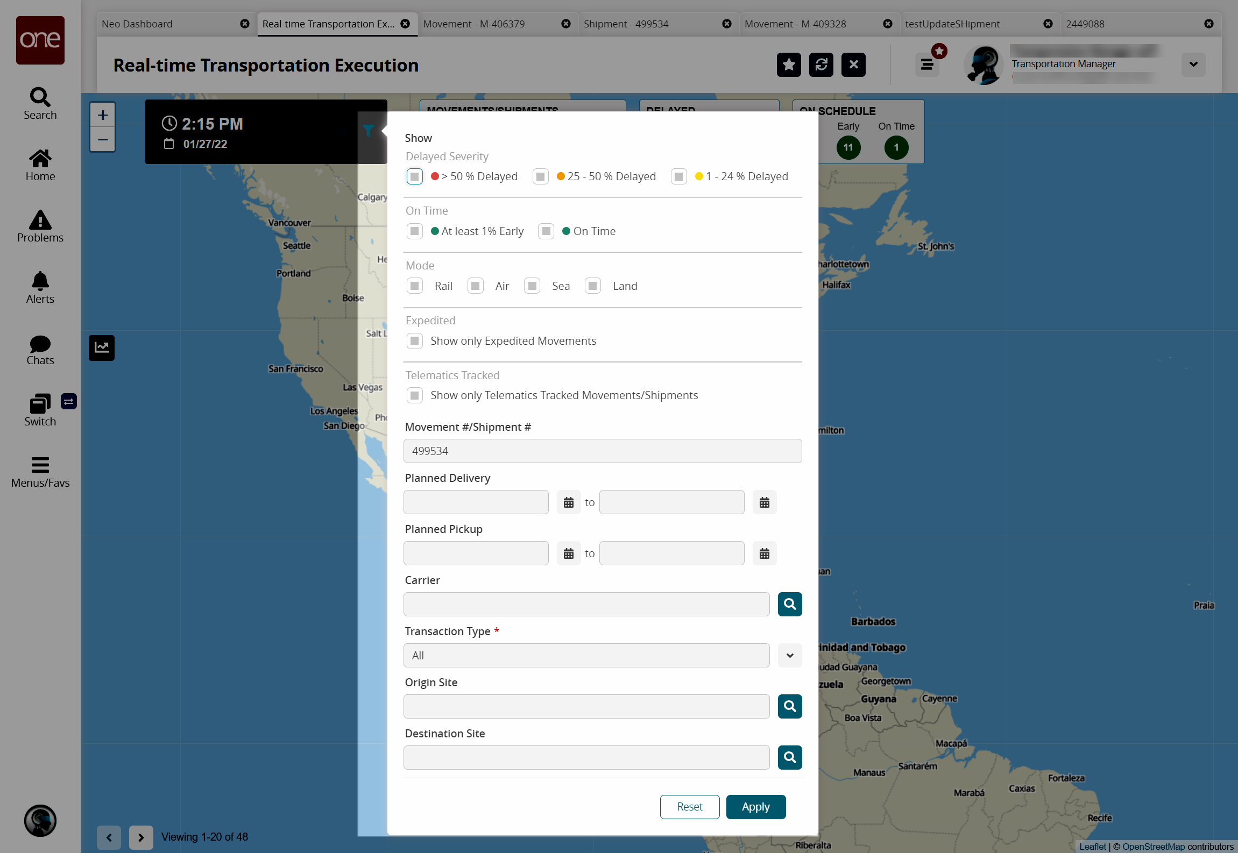Toggle the > 50 % Delayed checkbox
Viewport: 1238px width, 853px height.
(414, 176)
